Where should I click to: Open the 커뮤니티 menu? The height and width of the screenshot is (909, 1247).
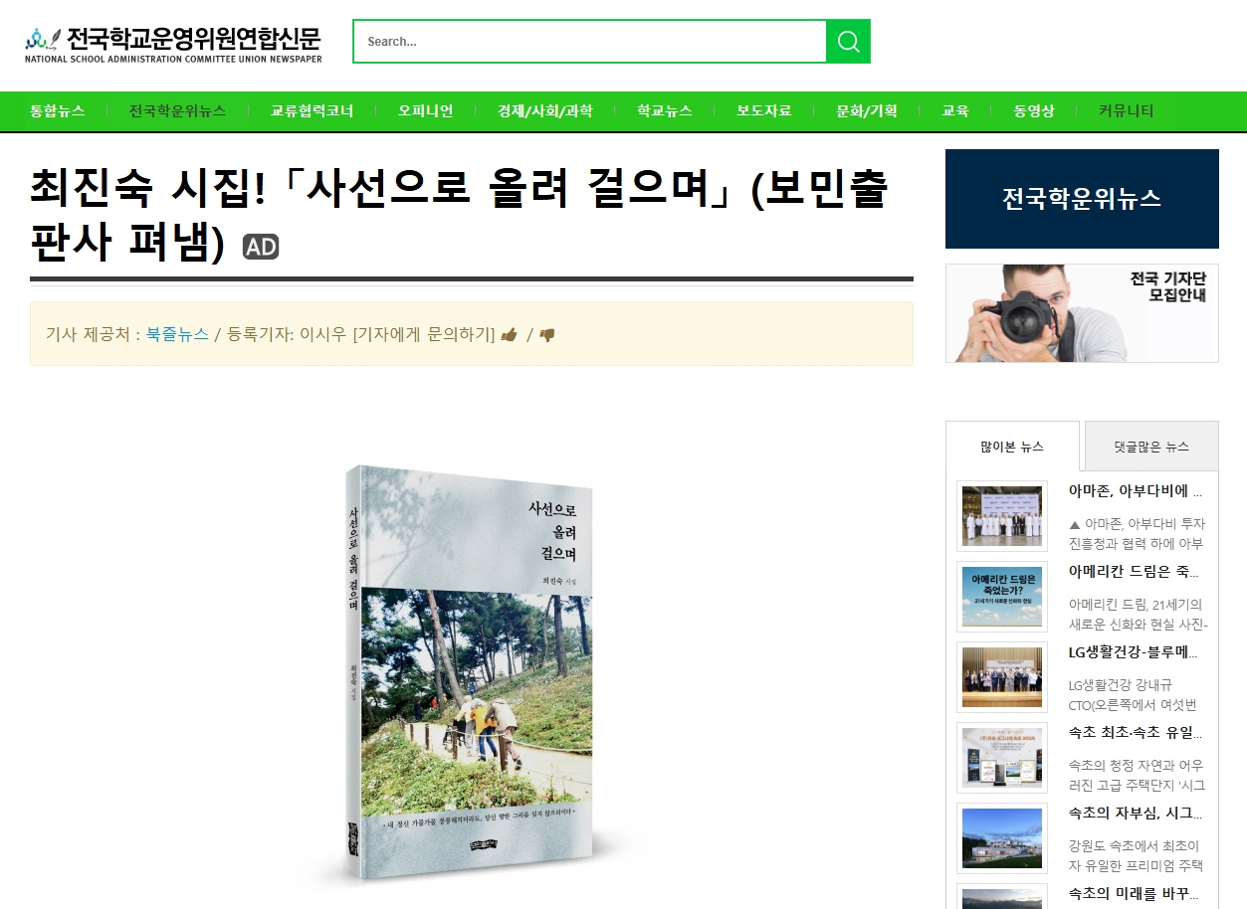(1127, 110)
